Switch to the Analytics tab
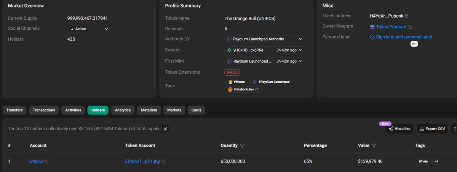 pyautogui.click(x=123, y=110)
